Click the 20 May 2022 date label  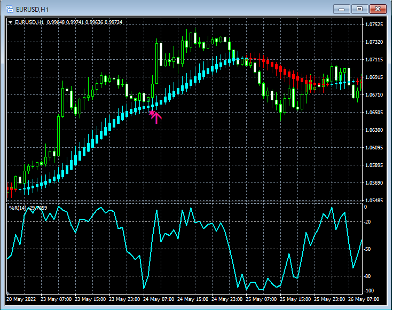(x=21, y=299)
